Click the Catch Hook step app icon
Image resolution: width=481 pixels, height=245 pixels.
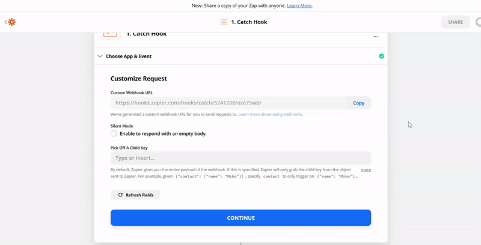[x=109, y=34]
